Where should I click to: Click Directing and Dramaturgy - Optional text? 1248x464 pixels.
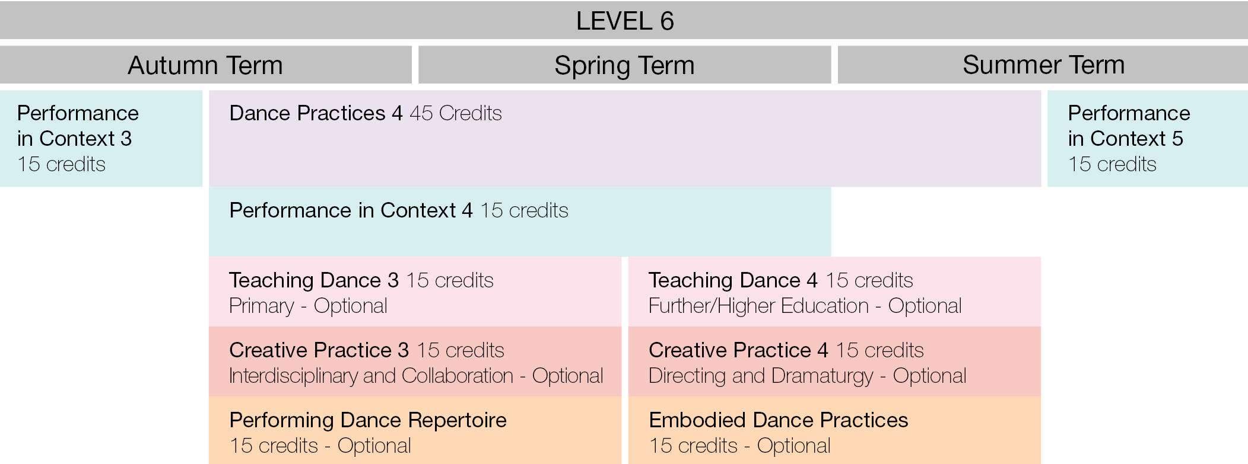tap(807, 376)
